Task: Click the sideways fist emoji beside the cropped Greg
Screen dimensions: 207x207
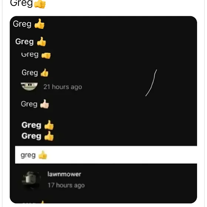Action: click(46, 55)
